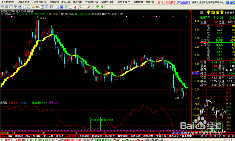This screenshot has width=235, height=141.
Task: Open the 系统功能 menu
Action: click(x=7, y=2)
